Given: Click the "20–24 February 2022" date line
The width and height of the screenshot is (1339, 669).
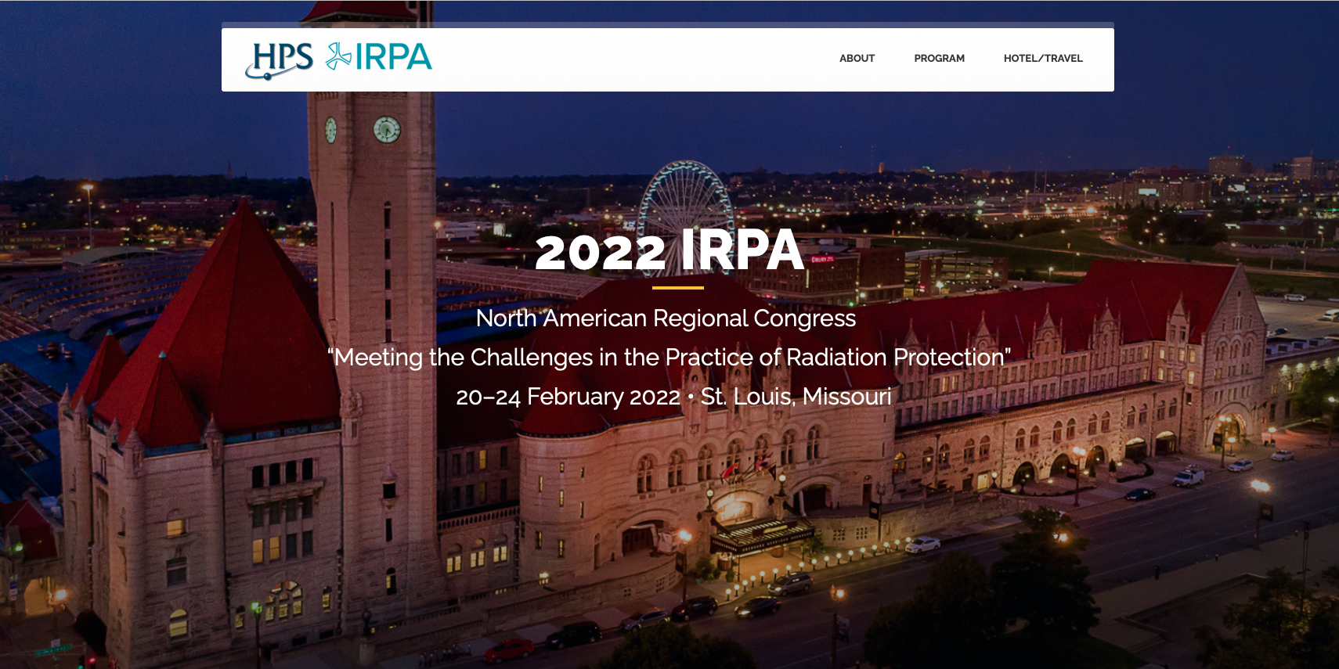Looking at the screenshot, I should point(673,397).
